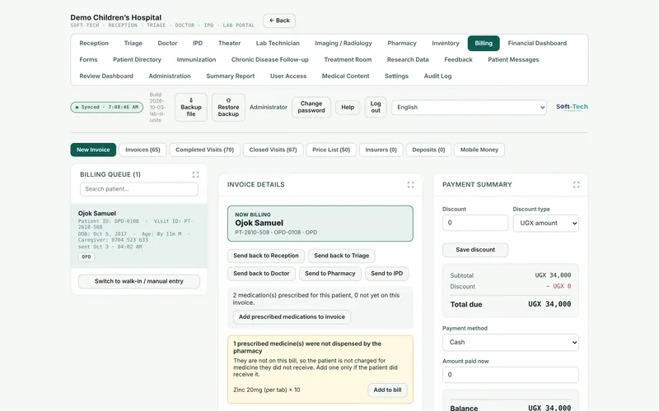The image size is (659, 411).
Task: Select the active Billing tab
Action: pos(484,44)
